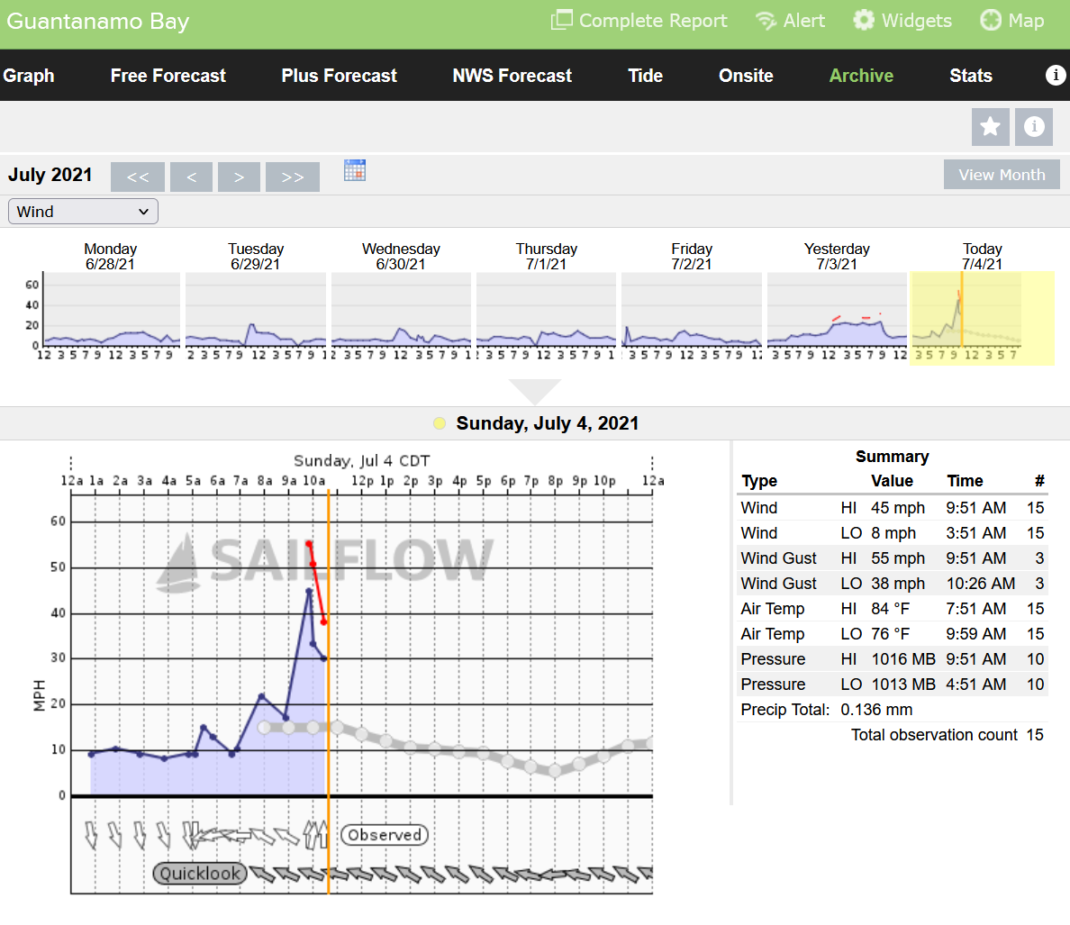This screenshot has height=925, width=1070.
Task: Click the Sunday, July 4, 2021 heading
Action: (548, 423)
